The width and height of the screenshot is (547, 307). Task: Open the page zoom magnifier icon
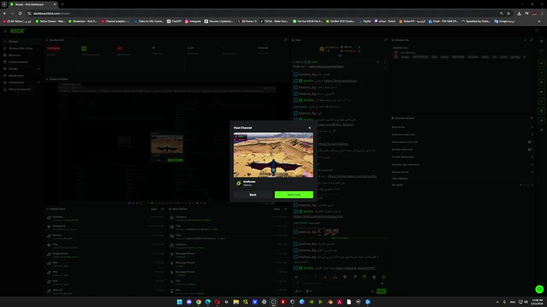tap(502, 13)
